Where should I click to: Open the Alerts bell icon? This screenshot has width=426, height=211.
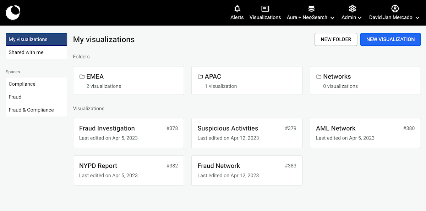tap(237, 9)
